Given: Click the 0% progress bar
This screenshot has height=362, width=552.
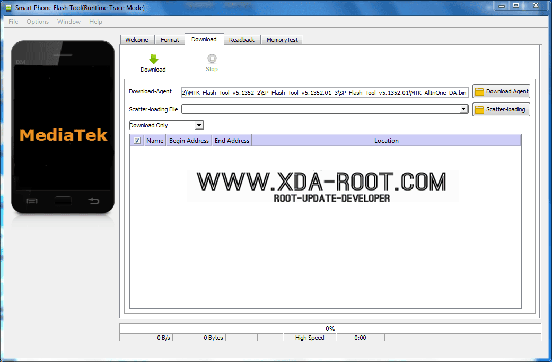Looking at the screenshot, I should click(330, 329).
